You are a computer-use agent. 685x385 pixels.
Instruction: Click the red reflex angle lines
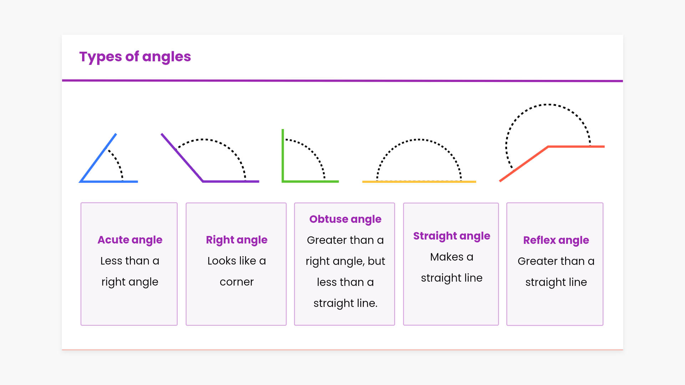click(x=524, y=164)
